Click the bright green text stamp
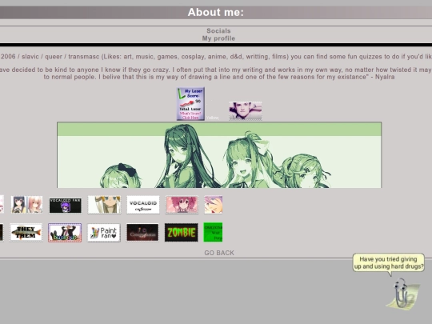This screenshot has width=432, height=324. tap(213, 232)
